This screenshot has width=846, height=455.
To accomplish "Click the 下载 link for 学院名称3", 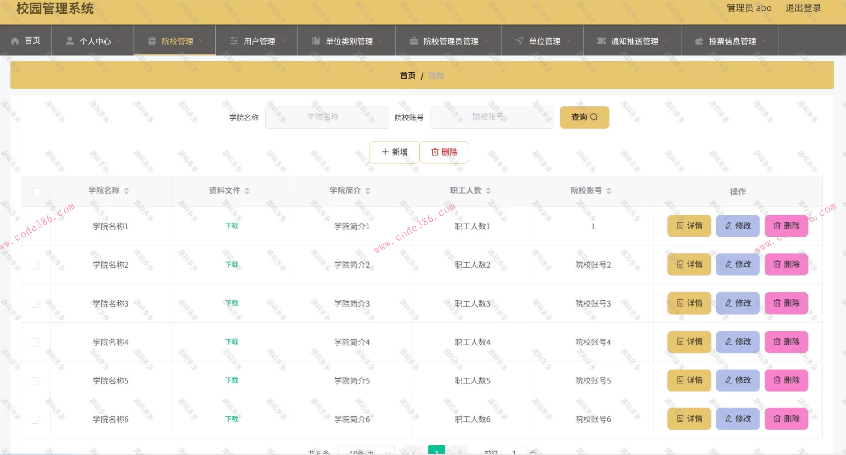I will pyautogui.click(x=231, y=303).
